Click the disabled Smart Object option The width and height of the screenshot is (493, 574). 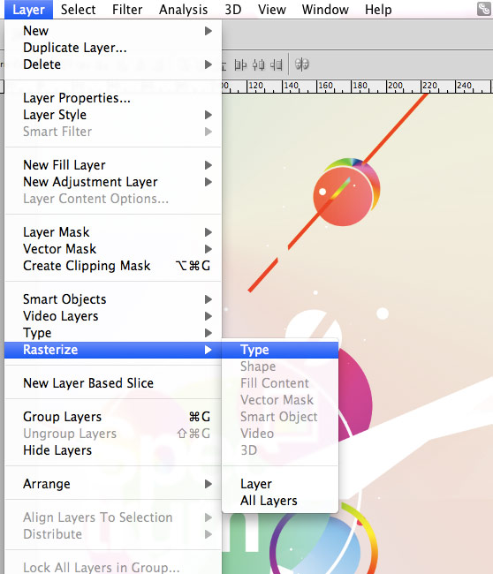[x=280, y=417]
